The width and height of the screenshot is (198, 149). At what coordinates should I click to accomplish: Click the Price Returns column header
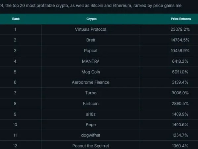[x=181, y=19]
